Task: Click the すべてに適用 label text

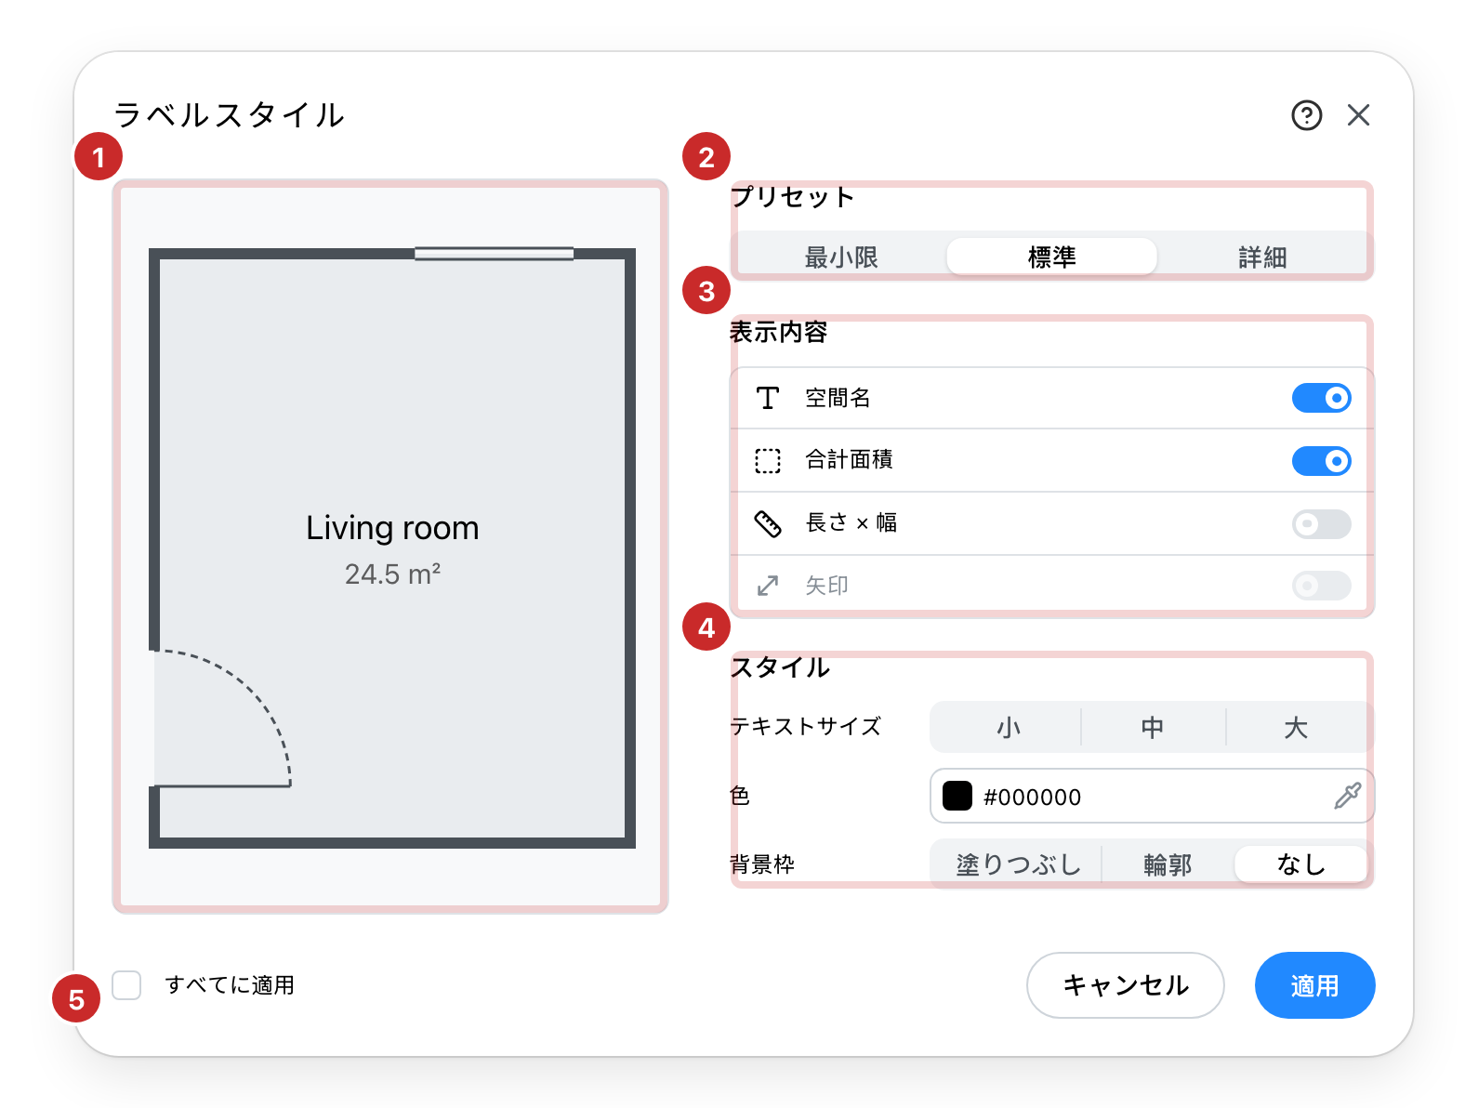Action: point(230,985)
